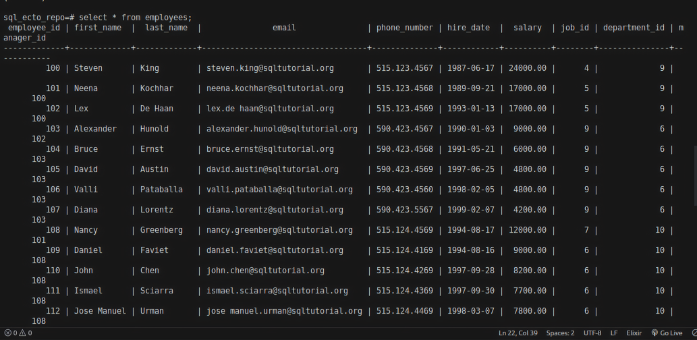
Task: Click the warnings triangle icon in status bar
Action: (x=22, y=333)
